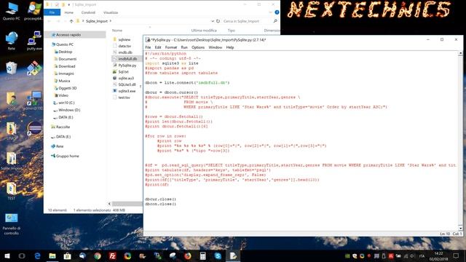466x262 pixels.
Task: Select the procexp64 desktop icon
Action: pyautogui.click(x=34, y=12)
